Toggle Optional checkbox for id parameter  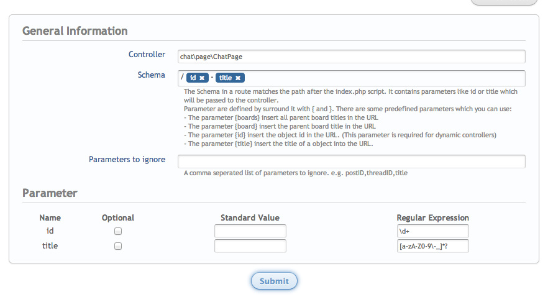[118, 231]
